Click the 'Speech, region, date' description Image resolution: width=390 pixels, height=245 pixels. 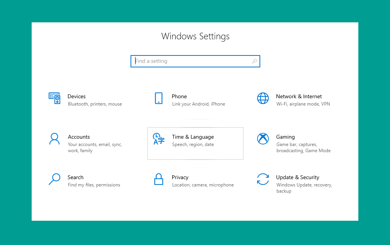pyautogui.click(x=193, y=144)
